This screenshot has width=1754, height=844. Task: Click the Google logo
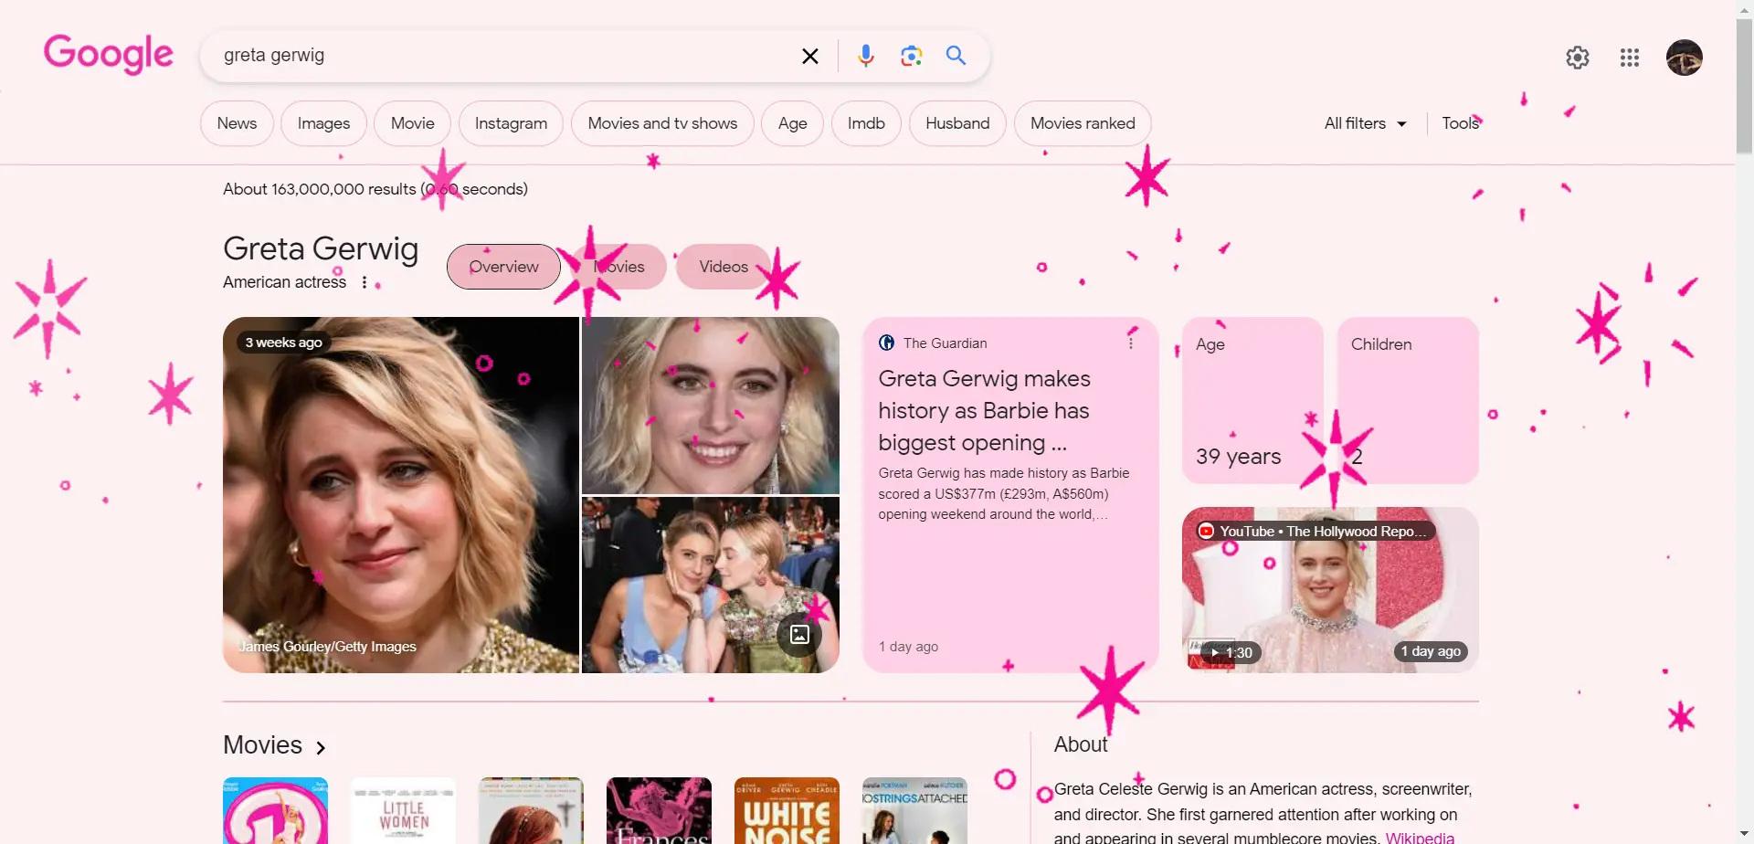coord(108,54)
